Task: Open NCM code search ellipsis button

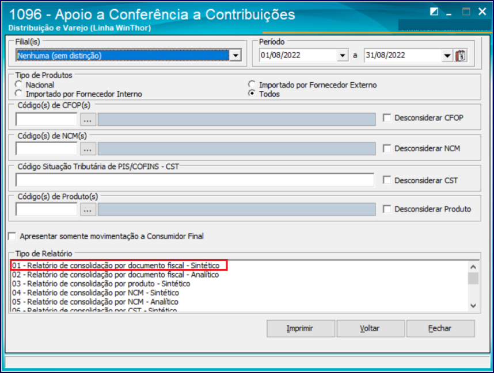Action: 88,149
